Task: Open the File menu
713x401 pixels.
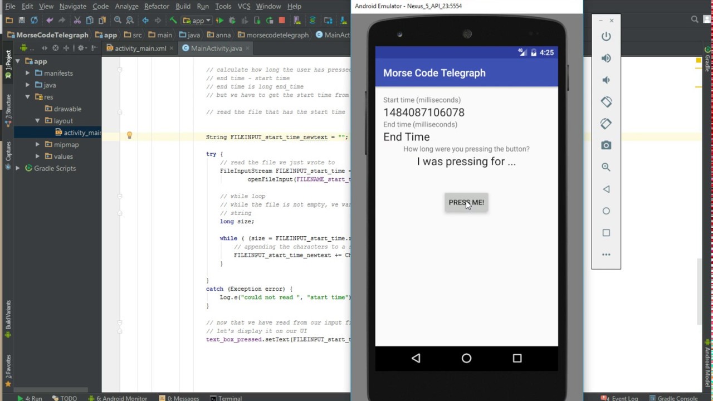Action: (10, 6)
